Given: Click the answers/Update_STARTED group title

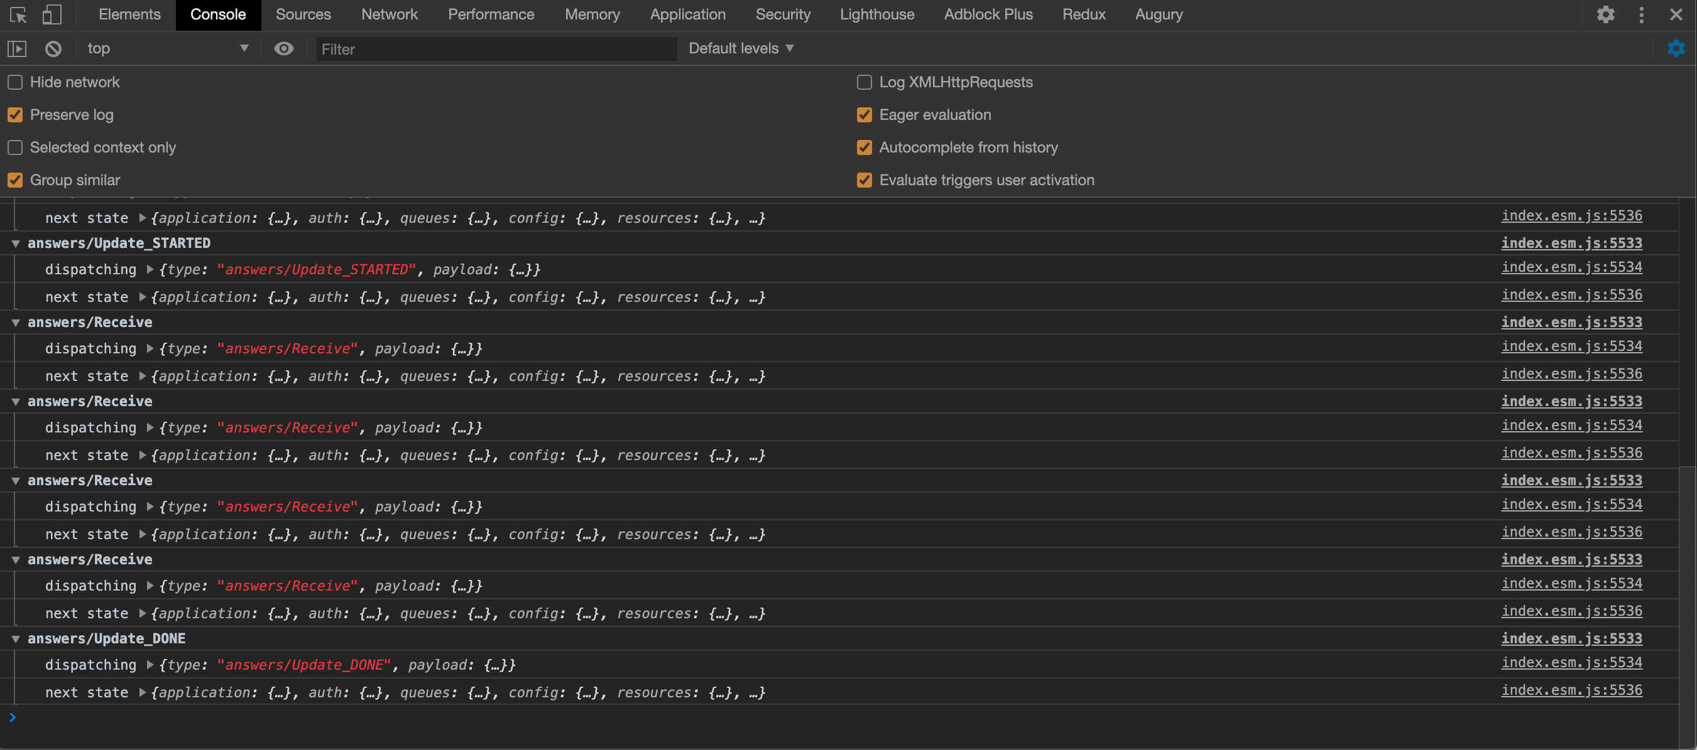Looking at the screenshot, I should pyautogui.click(x=119, y=244).
